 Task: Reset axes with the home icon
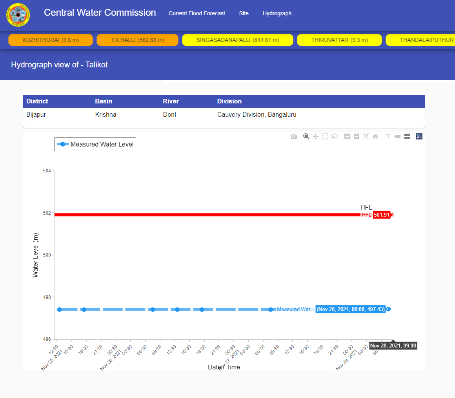coord(375,136)
